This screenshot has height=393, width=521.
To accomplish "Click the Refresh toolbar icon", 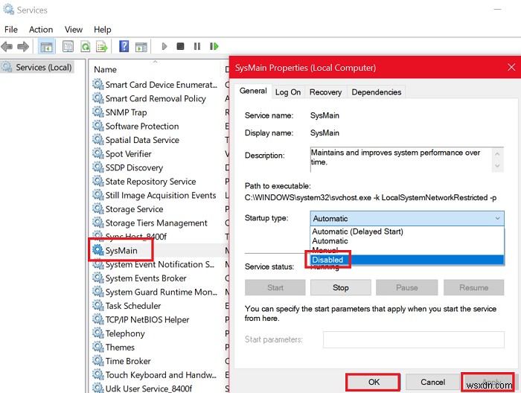I will (85, 46).
